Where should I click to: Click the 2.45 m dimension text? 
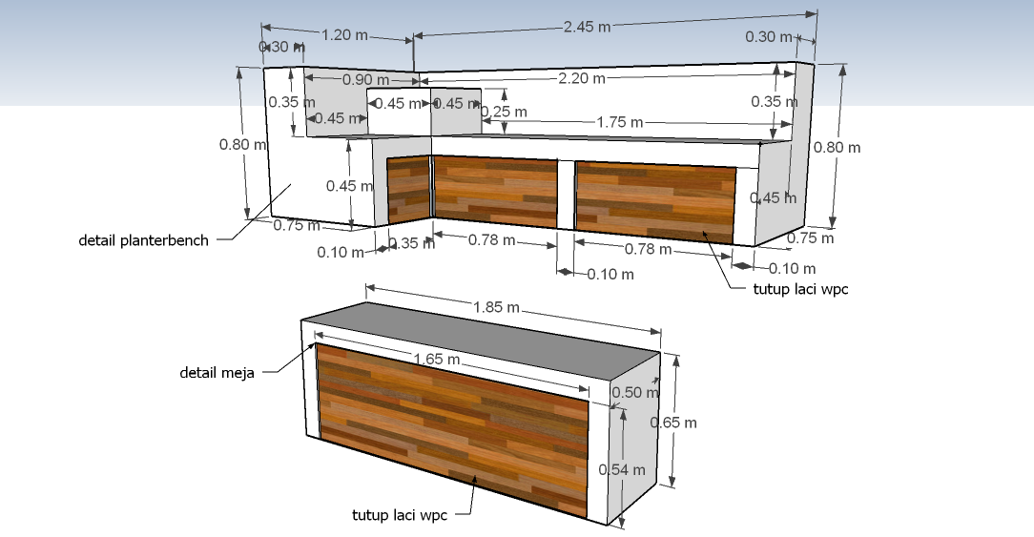click(587, 27)
